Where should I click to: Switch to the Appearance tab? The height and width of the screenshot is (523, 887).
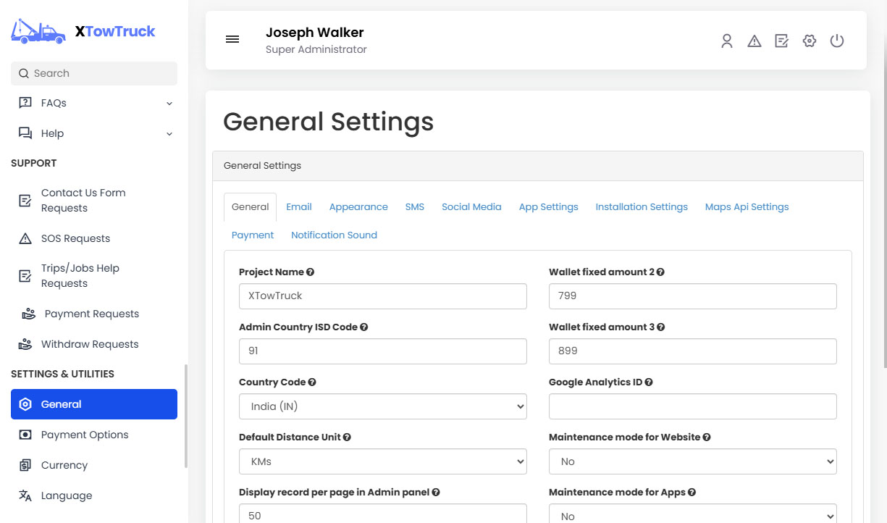click(358, 206)
